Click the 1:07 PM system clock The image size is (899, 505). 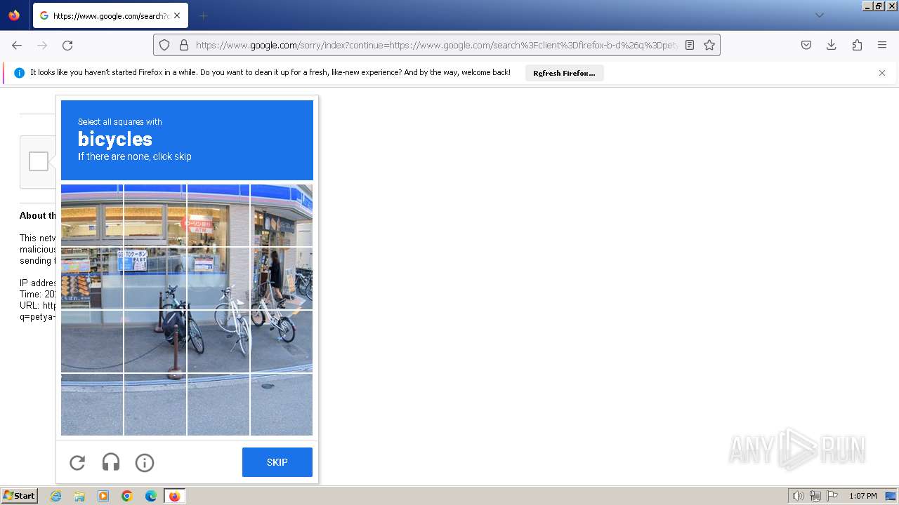click(863, 496)
